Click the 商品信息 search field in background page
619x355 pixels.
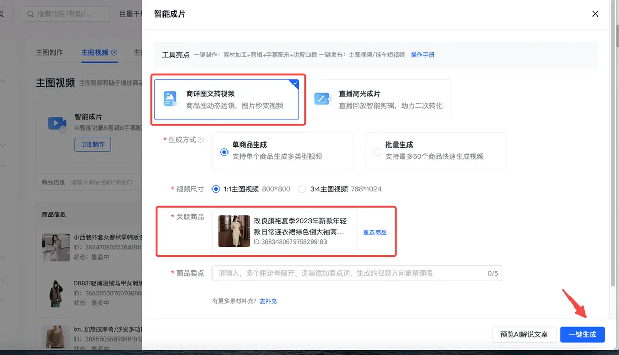pyautogui.click(x=89, y=182)
